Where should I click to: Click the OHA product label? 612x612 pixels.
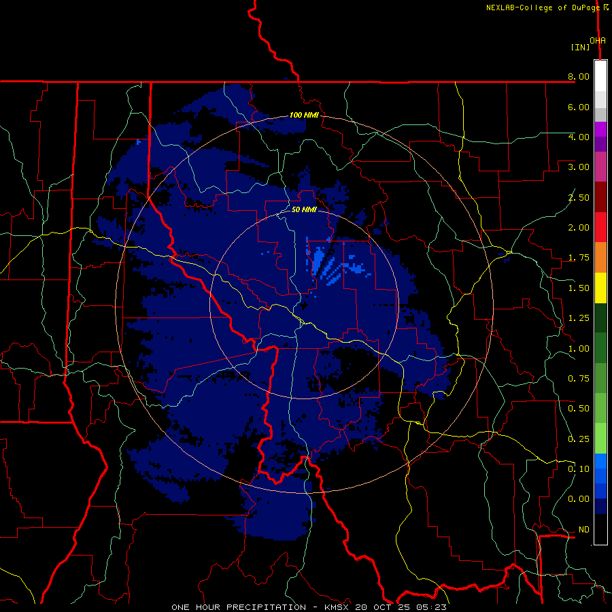coord(598,41)
